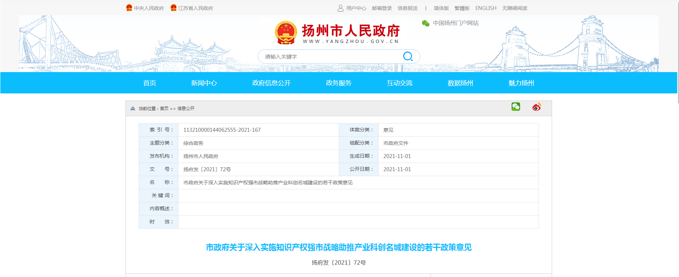Open the 首页 navigation tab

149,83
